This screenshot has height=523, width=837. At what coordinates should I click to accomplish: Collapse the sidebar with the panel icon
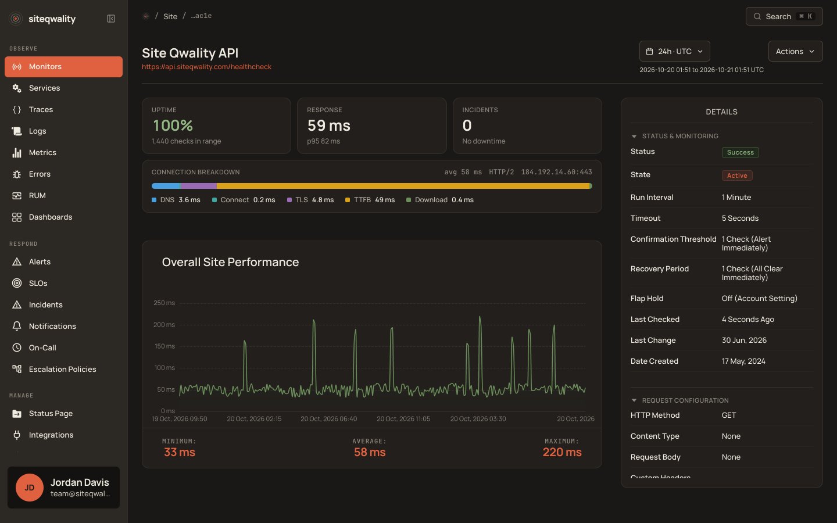coord(111,19)
